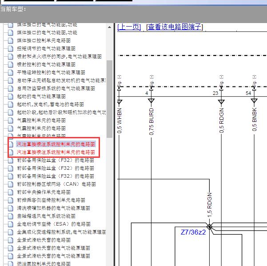The image size is (267, 266).
Task: Click icon beside 全电动调节座椅（ESA）的电路图
Action: point(11,224)
